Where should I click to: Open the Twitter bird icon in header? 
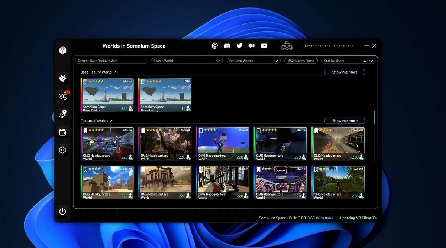(x=239, y=46)
